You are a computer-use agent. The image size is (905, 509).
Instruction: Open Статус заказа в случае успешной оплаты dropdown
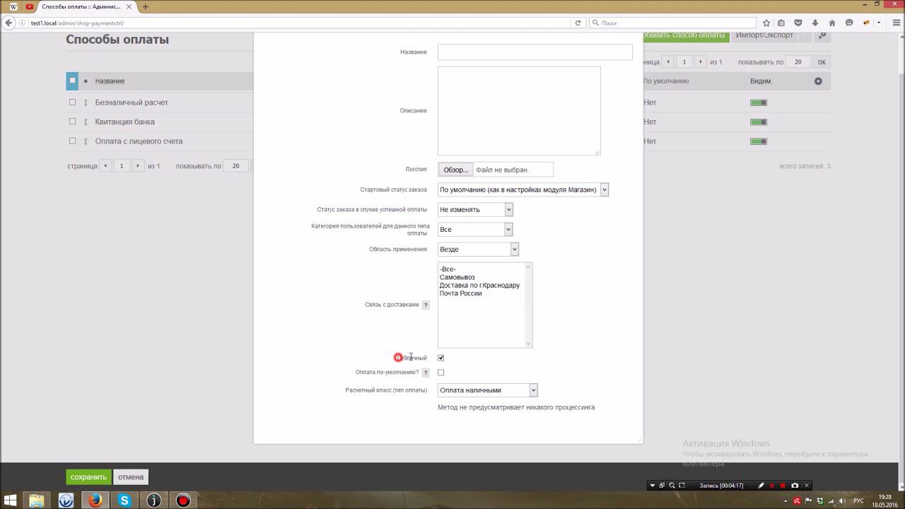click(475, 209)
